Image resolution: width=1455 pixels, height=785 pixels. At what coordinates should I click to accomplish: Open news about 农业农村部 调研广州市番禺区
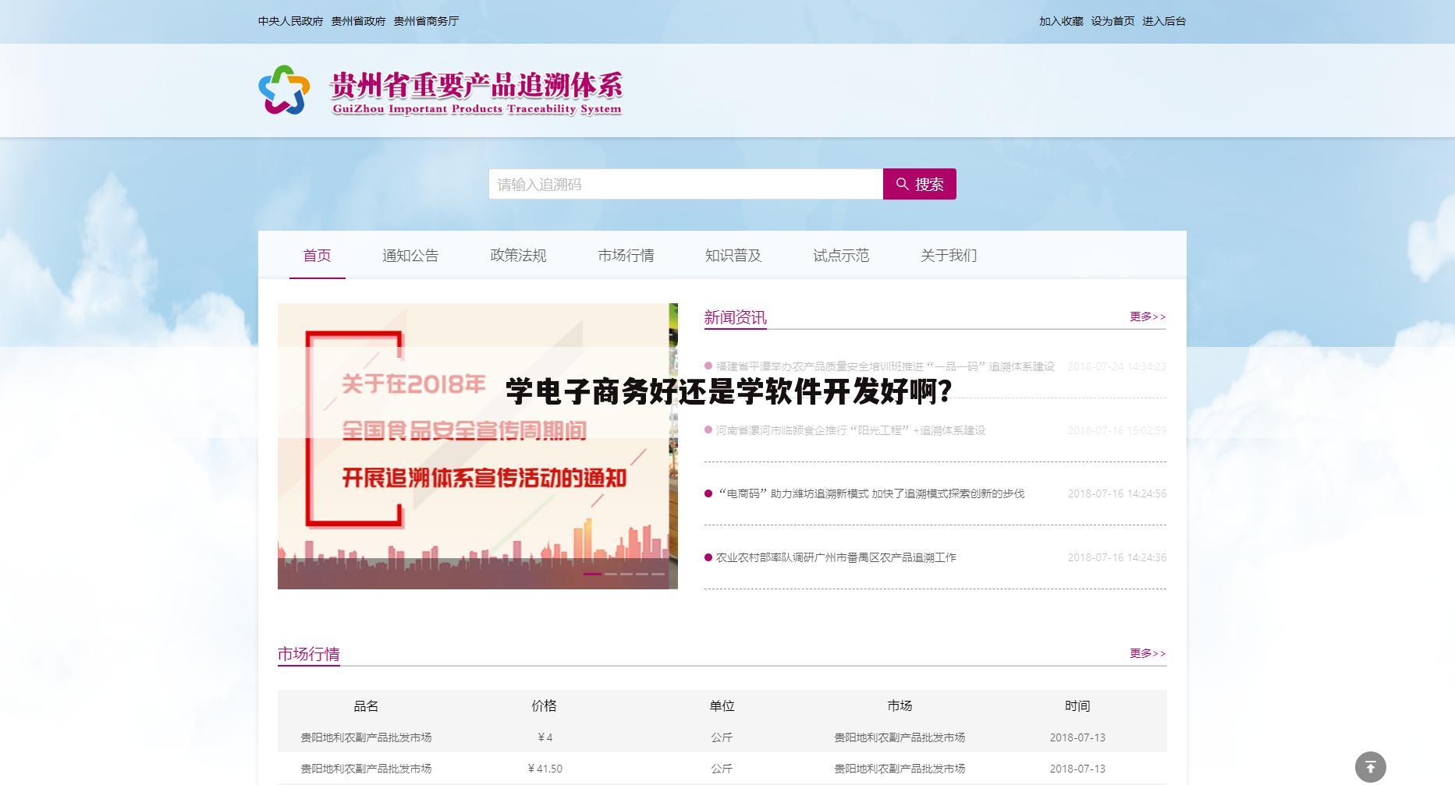click(836, 557)
